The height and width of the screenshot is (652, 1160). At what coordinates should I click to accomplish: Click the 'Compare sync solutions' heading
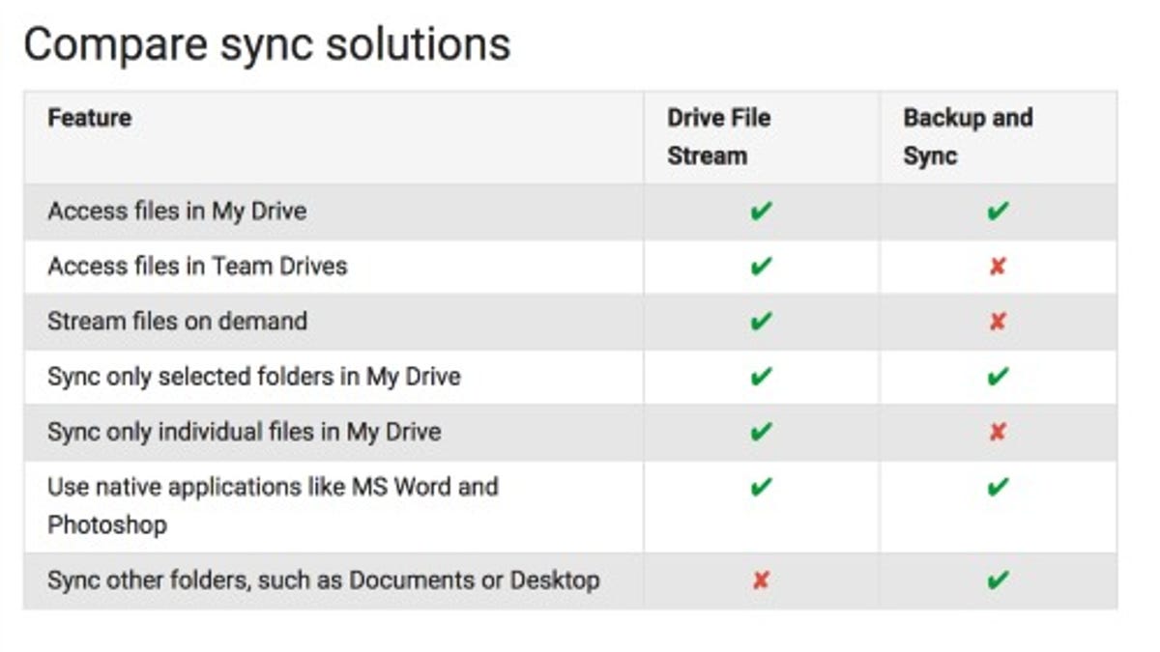coord(267,45)
